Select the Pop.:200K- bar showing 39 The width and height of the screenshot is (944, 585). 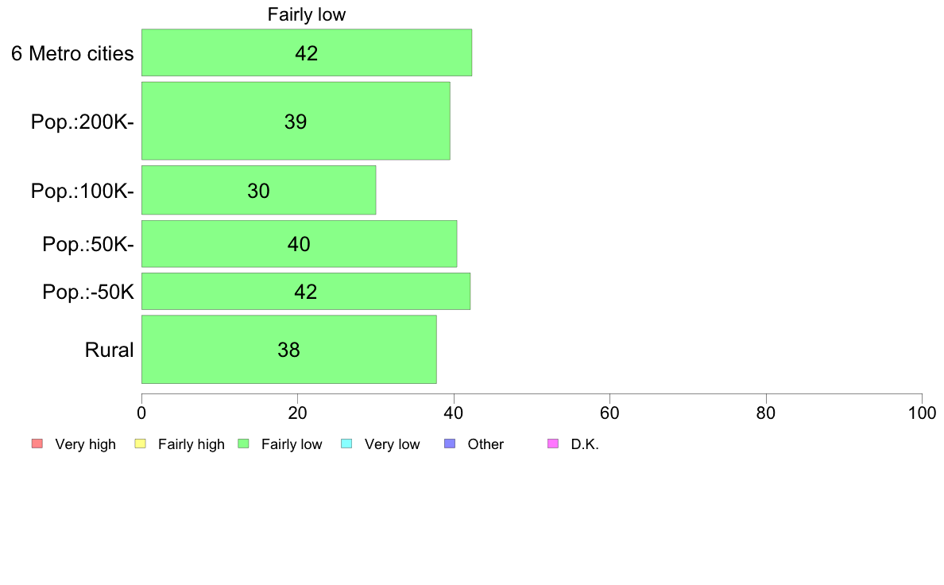tap(296, 121)
